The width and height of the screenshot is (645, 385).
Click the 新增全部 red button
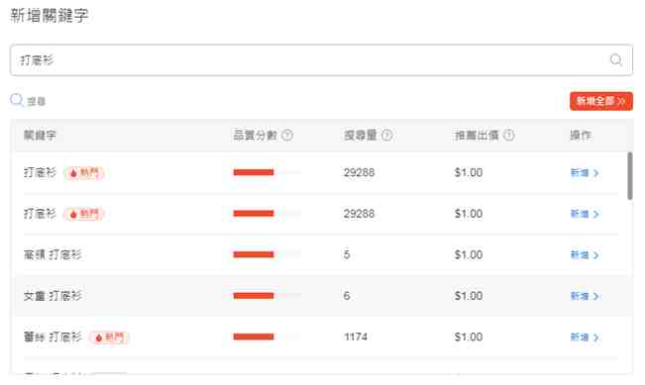click(x=601, y=101)
